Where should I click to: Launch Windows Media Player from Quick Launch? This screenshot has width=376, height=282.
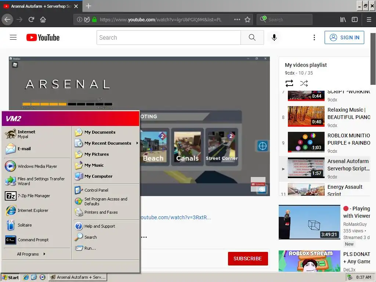pos(43,277)
